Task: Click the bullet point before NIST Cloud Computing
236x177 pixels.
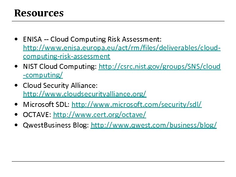Action: 16,67
